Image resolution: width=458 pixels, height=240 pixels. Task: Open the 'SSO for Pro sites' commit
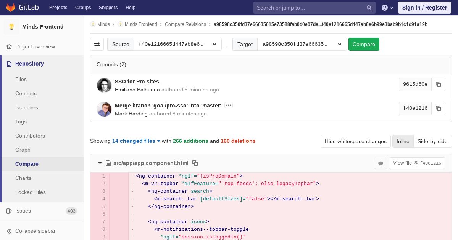tap(137, 82)
